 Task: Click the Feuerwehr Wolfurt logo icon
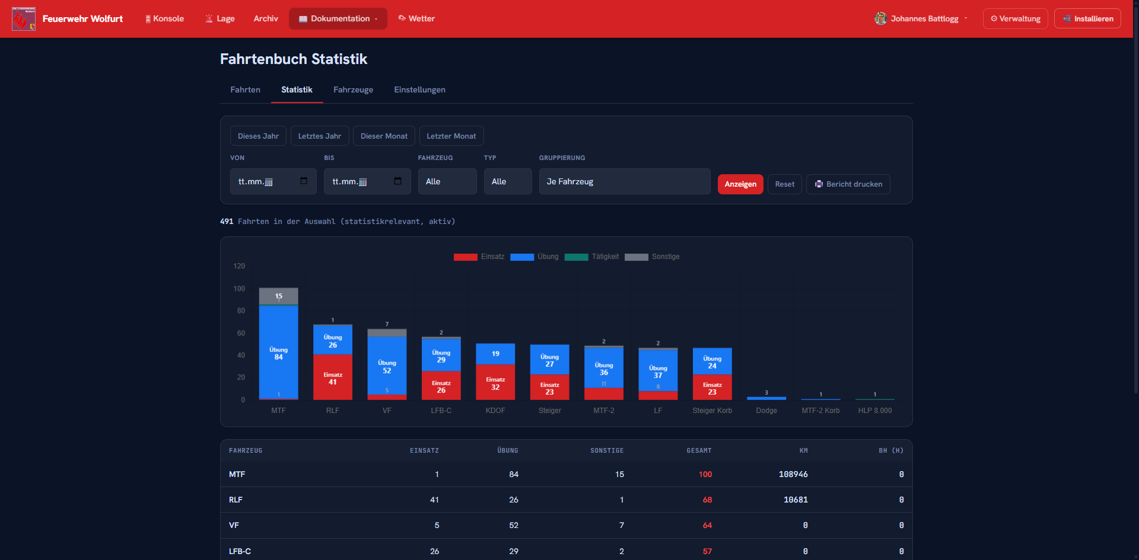[x=24, y=19]
